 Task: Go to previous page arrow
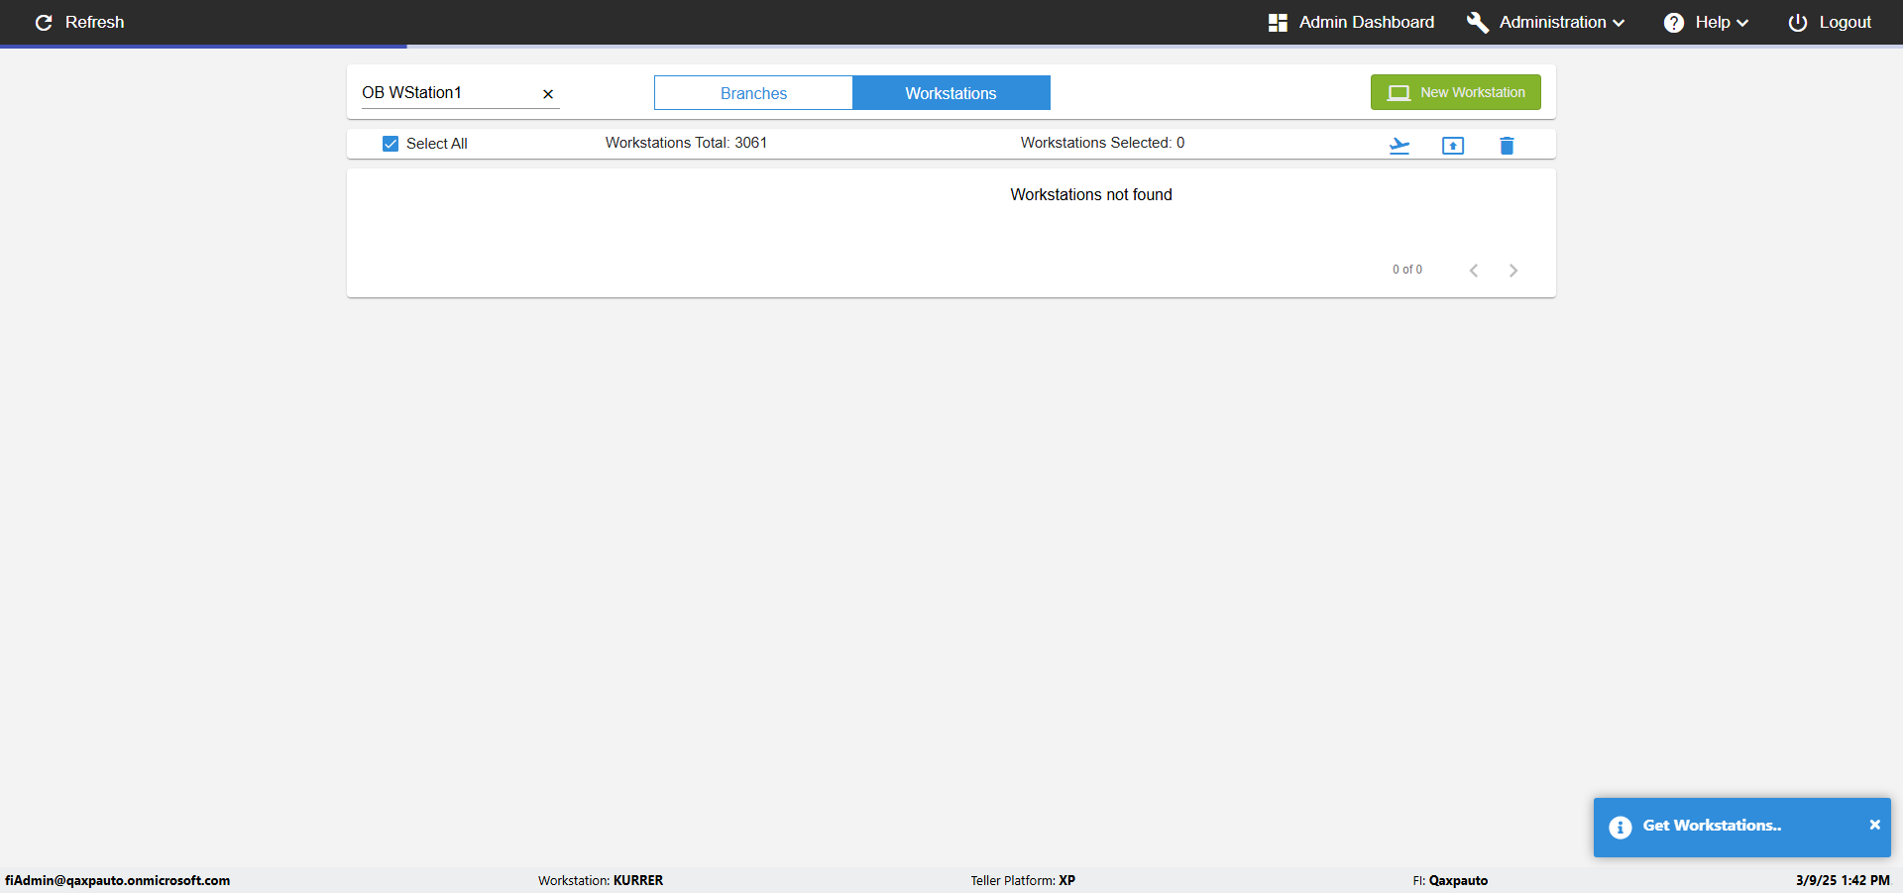point(1474,271)
